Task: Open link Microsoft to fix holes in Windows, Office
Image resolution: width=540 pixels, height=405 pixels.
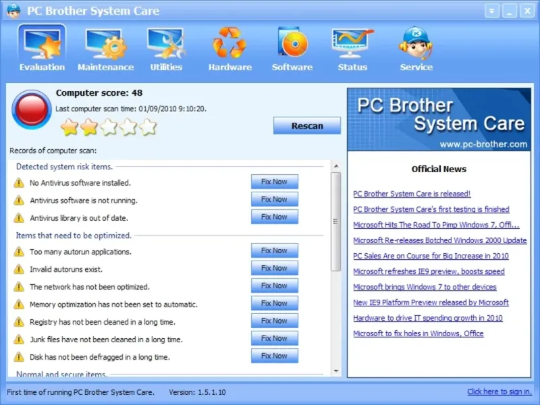Action: click(418, 333)
